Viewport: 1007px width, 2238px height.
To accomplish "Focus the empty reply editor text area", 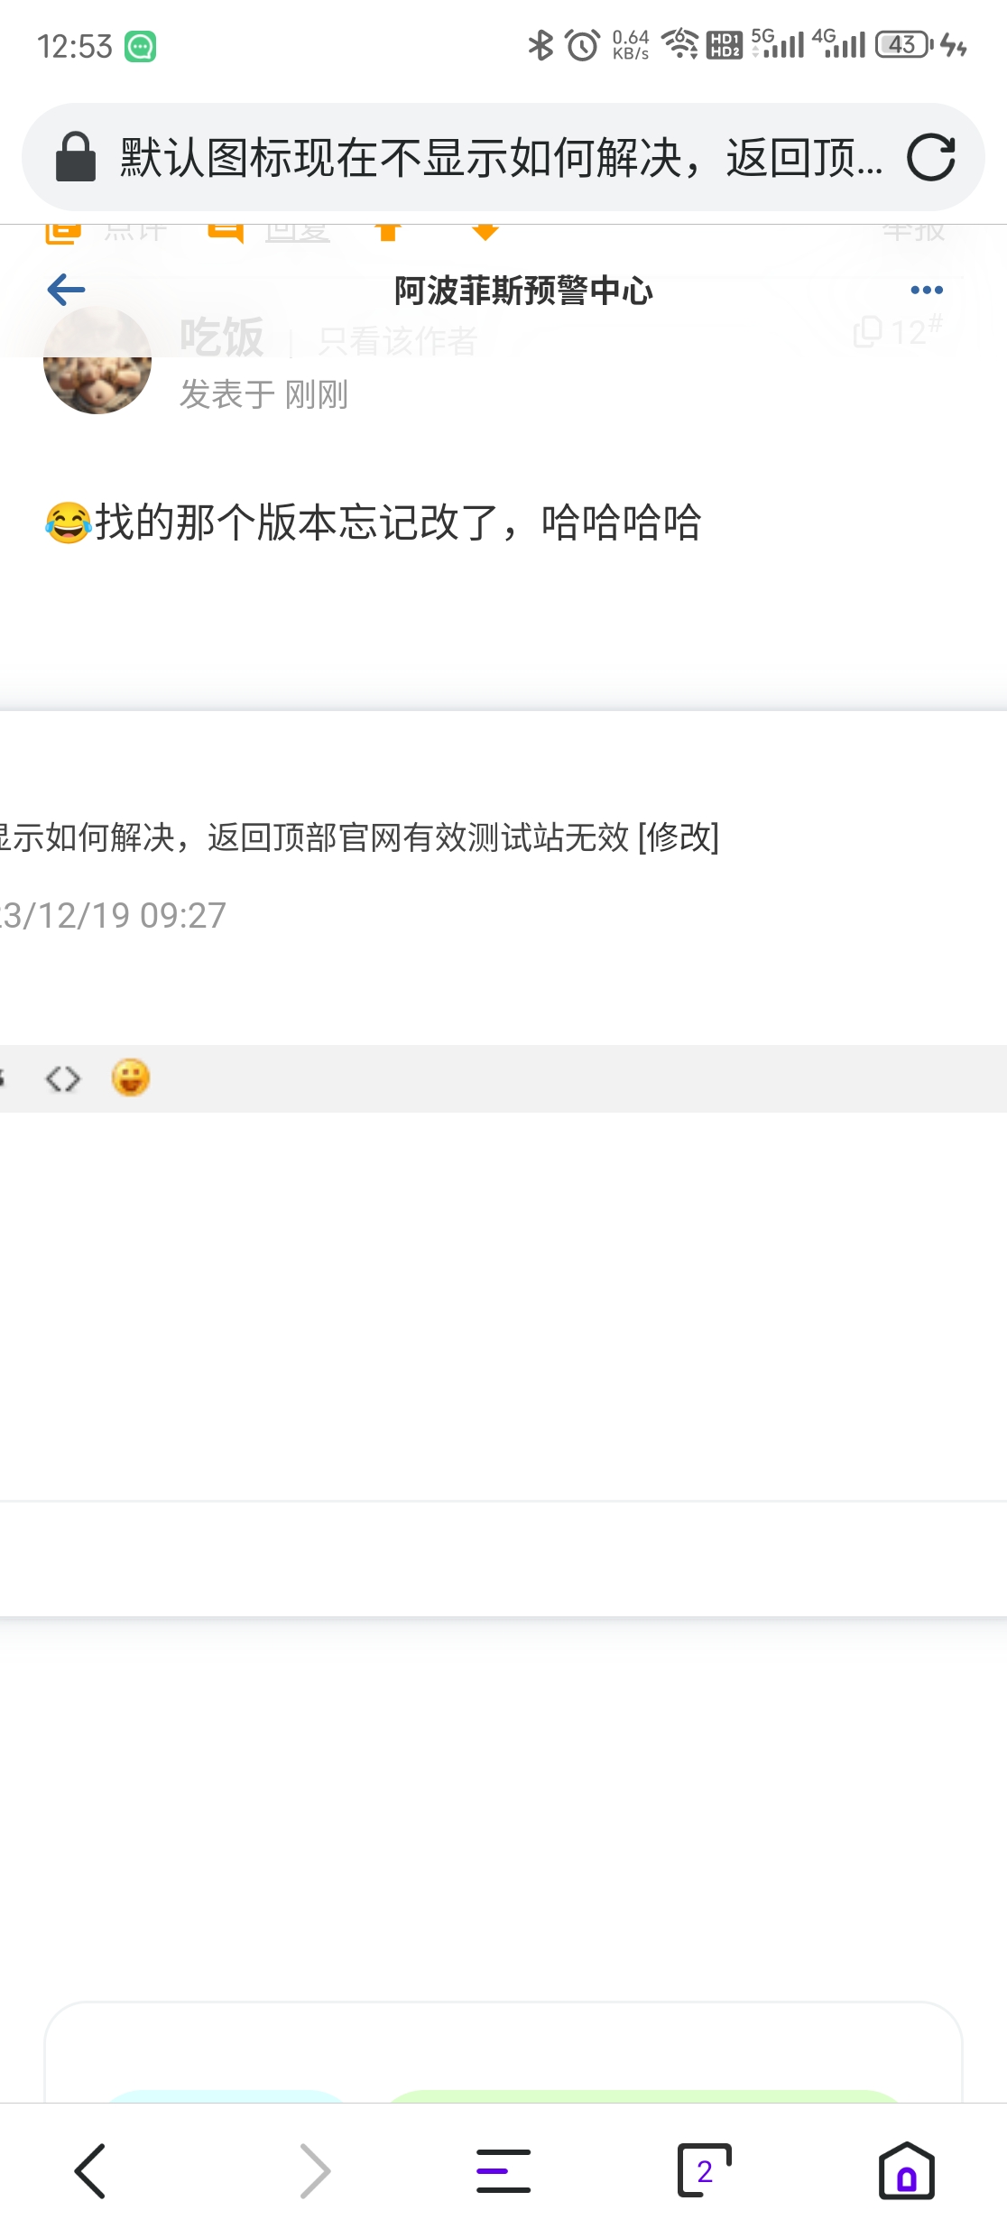I will point(503,1306).
